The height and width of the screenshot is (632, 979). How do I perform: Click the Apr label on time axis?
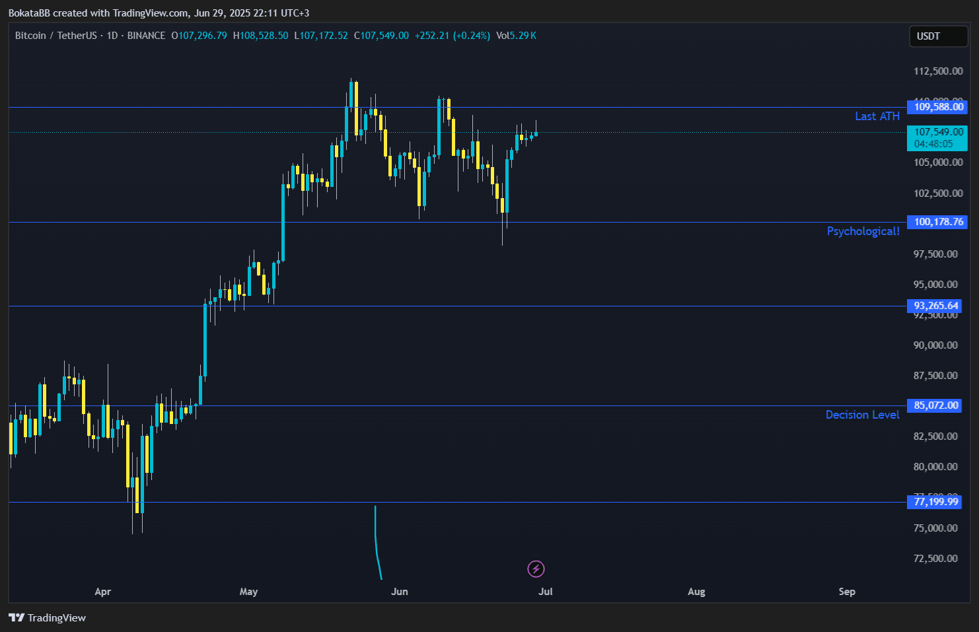102,592
